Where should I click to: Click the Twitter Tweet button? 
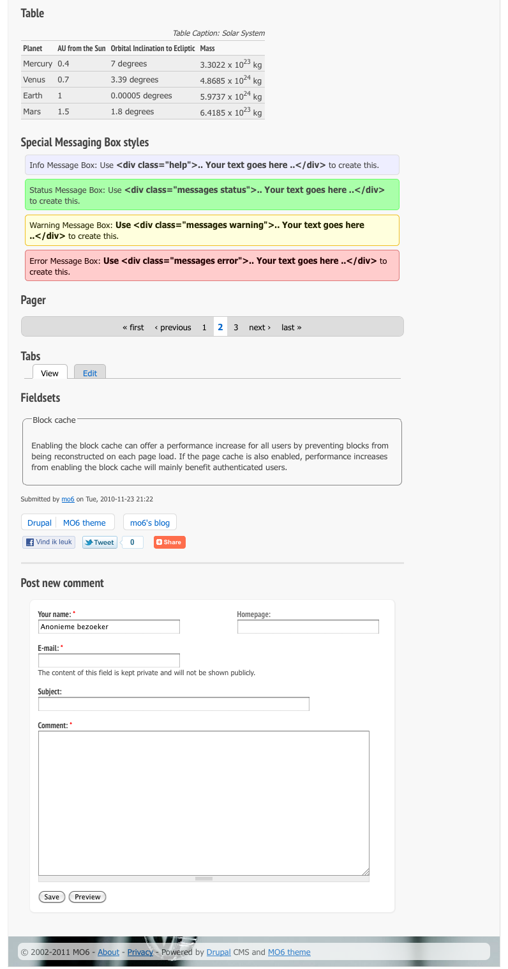click(x=100, y=542)
